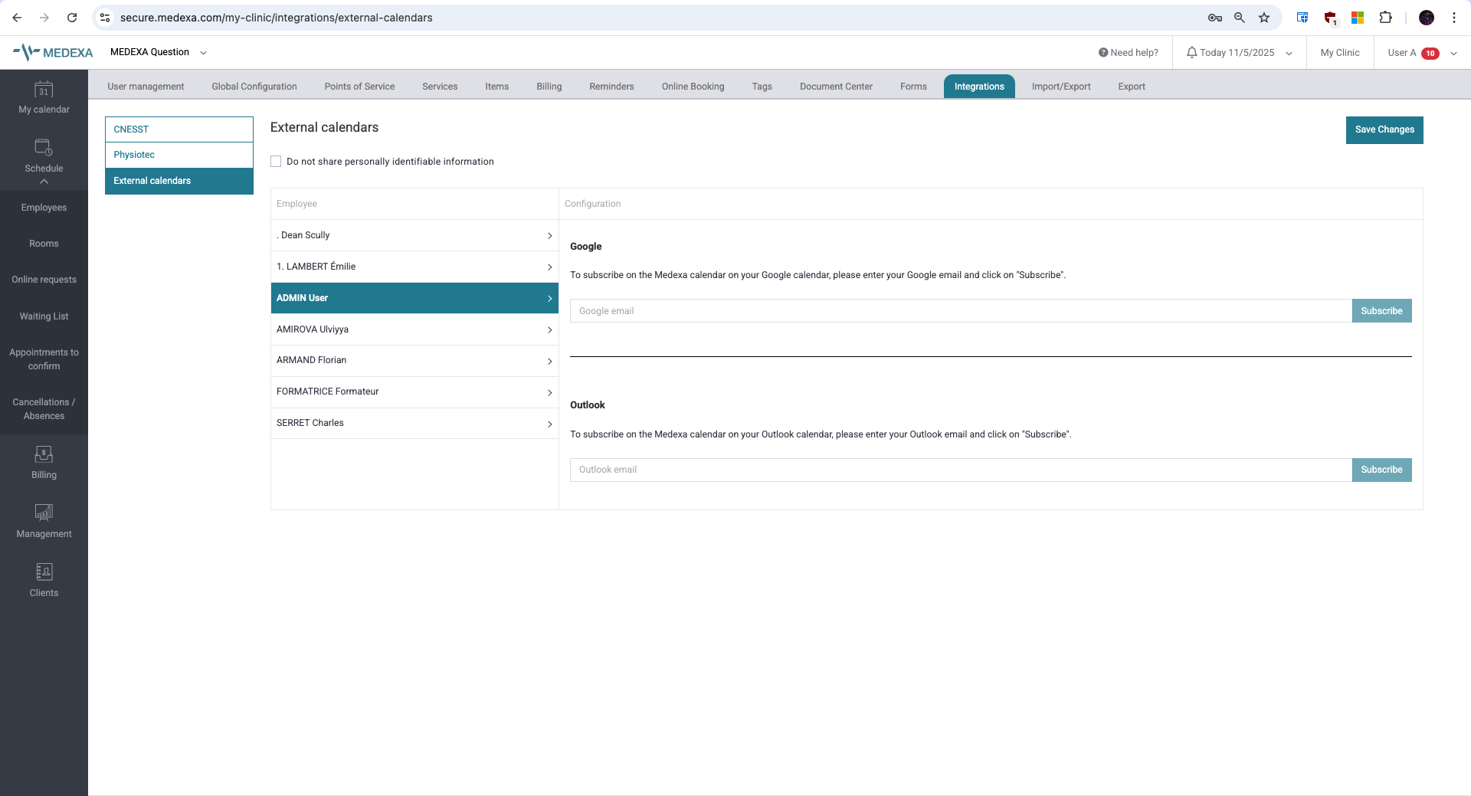Click the Save Changes button

pos(1384,130)
